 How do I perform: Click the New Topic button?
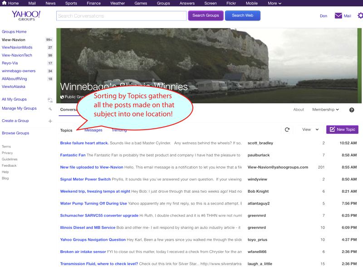pyautogui.click(x=342, y=130)
